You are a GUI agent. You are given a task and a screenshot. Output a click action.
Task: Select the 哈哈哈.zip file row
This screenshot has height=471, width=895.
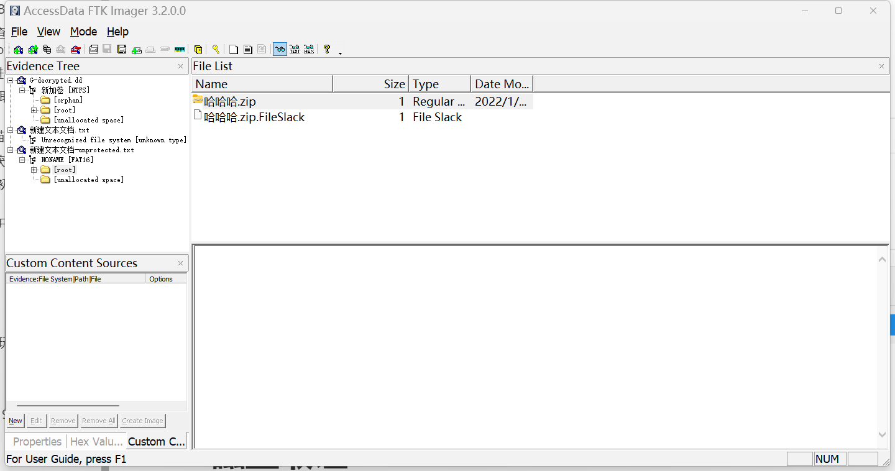[362, 101]
